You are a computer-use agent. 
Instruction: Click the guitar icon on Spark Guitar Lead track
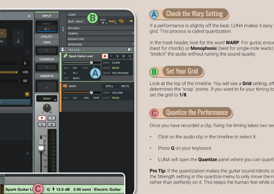pos(65,56)
